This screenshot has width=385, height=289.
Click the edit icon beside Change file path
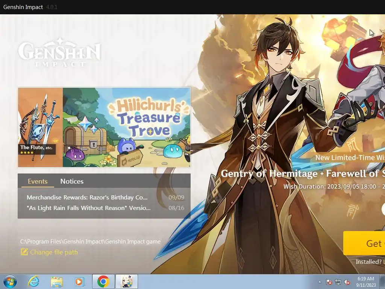[x=24, y=252]
